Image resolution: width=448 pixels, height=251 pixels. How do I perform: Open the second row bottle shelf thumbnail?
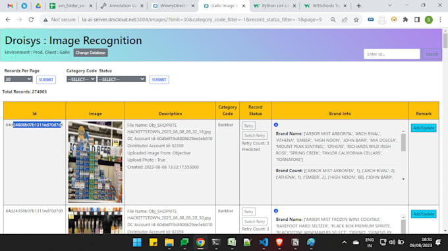[95, 221]
